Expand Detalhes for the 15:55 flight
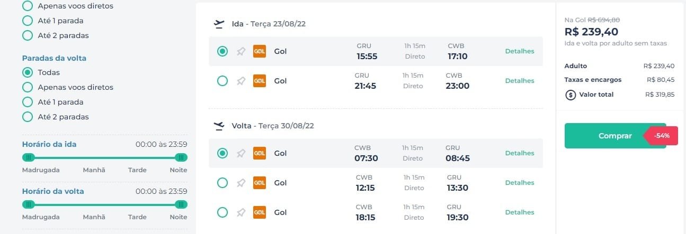 pos(520,51)
